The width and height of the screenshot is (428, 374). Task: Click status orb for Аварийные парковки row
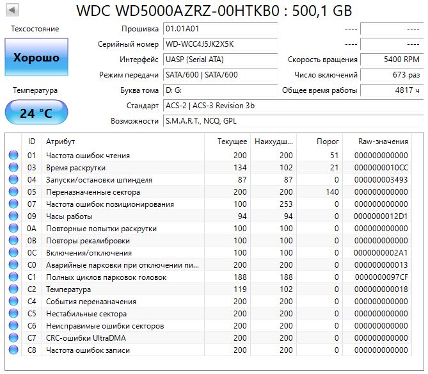pyautogui.click(x=13, y=264)
